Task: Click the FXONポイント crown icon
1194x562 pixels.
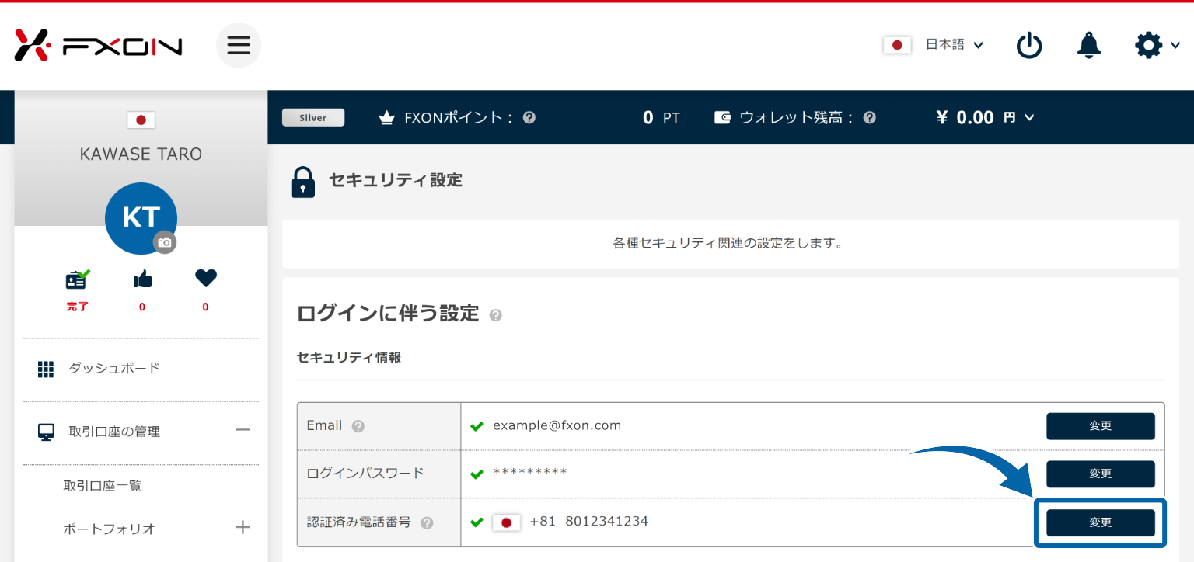Action: tap(386, 118)
